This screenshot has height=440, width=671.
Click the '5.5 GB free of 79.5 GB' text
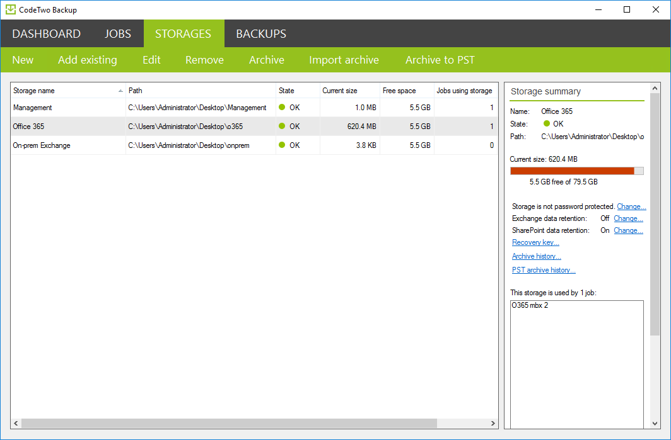click(x=563, y=181)
